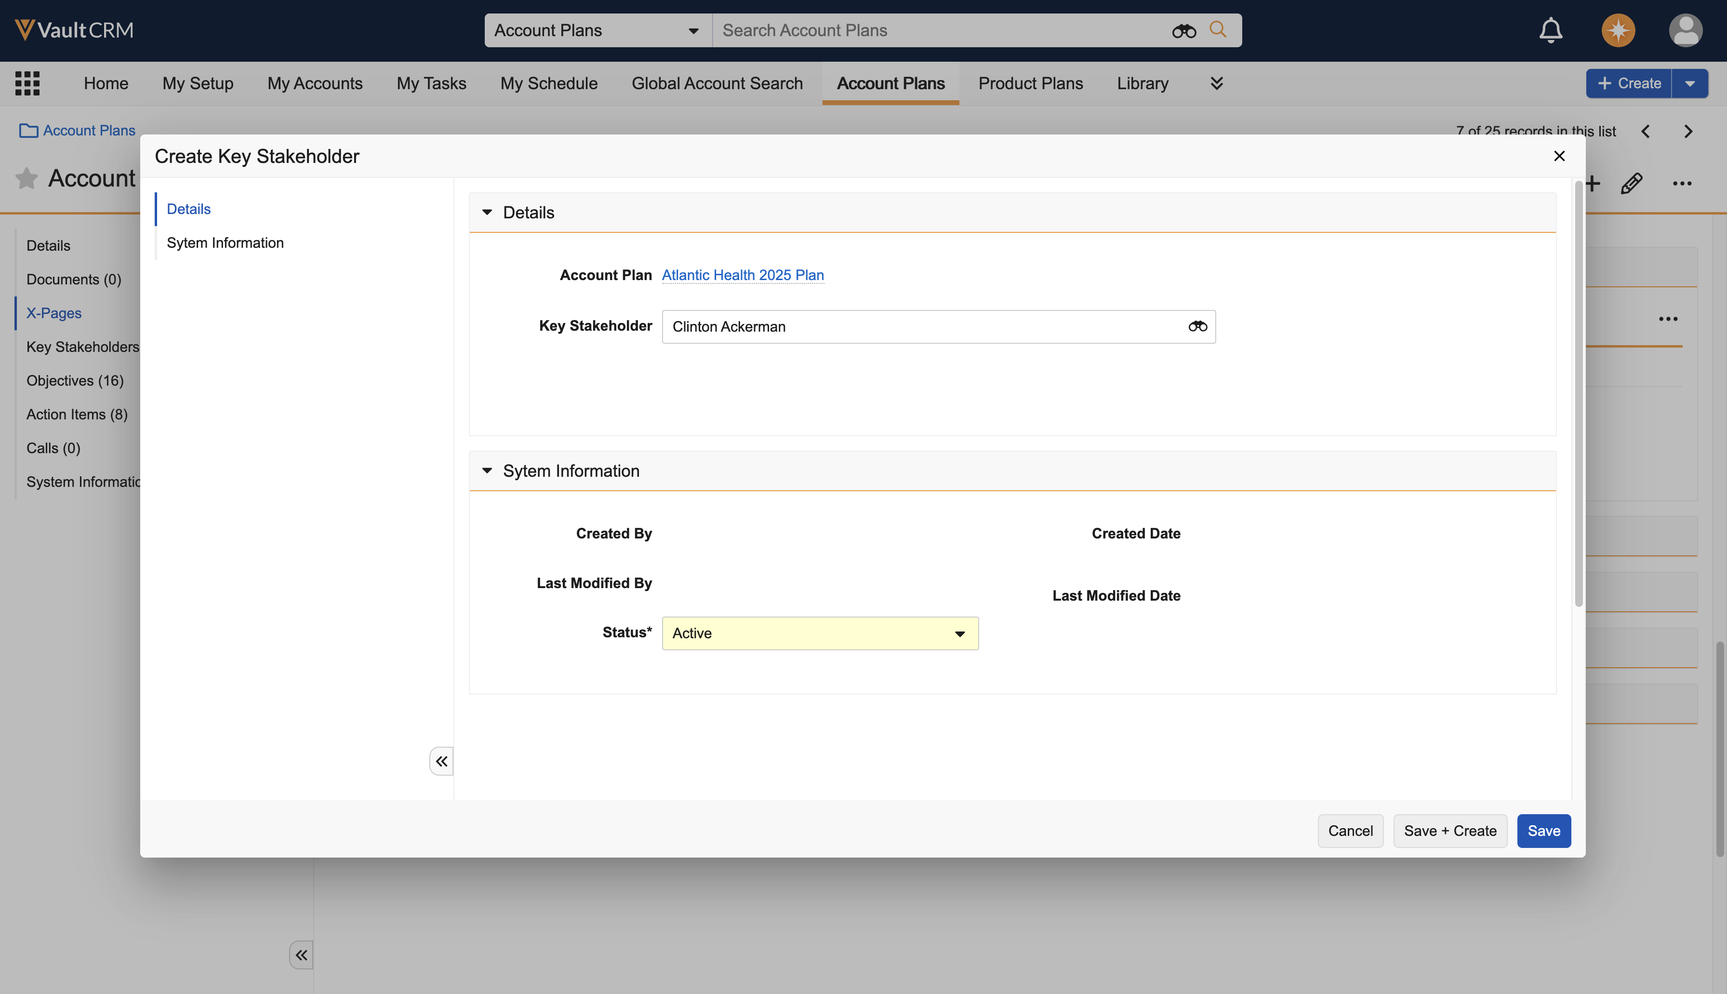This screenshot has height=994, width=1727.
Task: Click the notifications bell icon
Action: [x=1550, y=30]
